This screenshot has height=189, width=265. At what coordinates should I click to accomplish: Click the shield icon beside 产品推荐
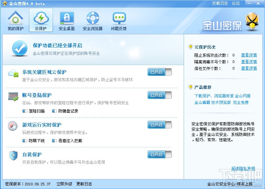(191, 87)
